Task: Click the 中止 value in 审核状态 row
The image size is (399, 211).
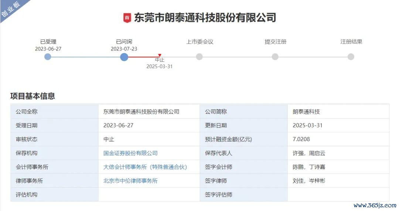Action: tap(109, 139)
